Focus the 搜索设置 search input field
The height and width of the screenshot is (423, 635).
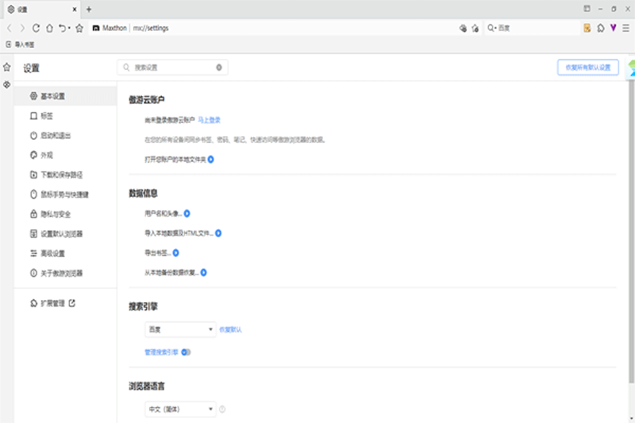pos(167,67)
